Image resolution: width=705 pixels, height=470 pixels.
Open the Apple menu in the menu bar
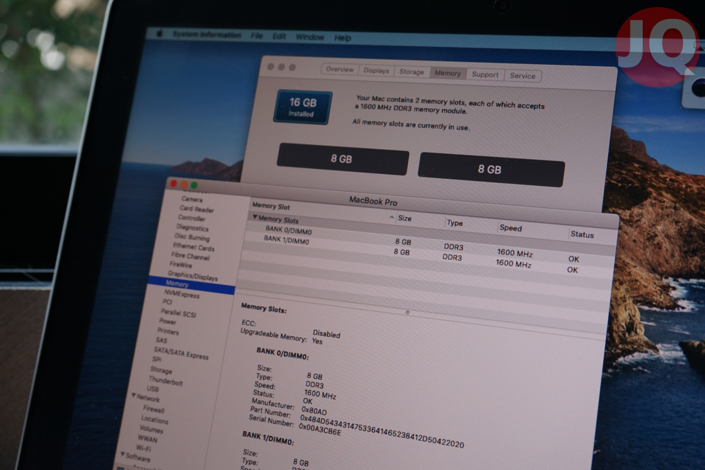point(159,34)
